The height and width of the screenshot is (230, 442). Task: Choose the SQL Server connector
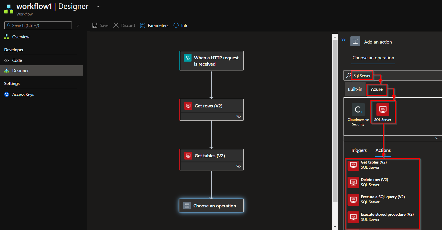[383, 112]
